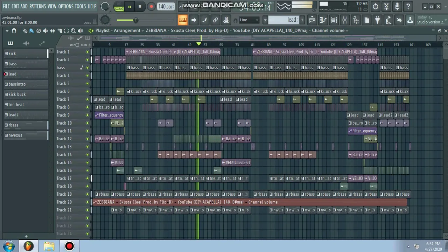
Task: Open the OPTIONS menu
Action: click(x=66, y=6)
